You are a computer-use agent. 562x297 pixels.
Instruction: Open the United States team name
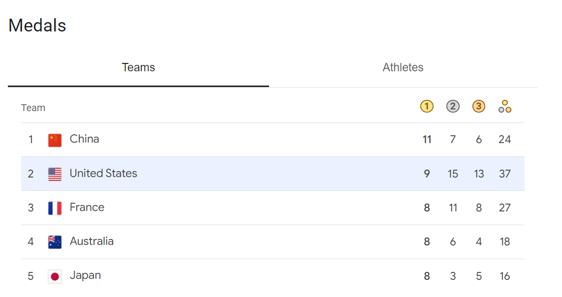point(103,174)
